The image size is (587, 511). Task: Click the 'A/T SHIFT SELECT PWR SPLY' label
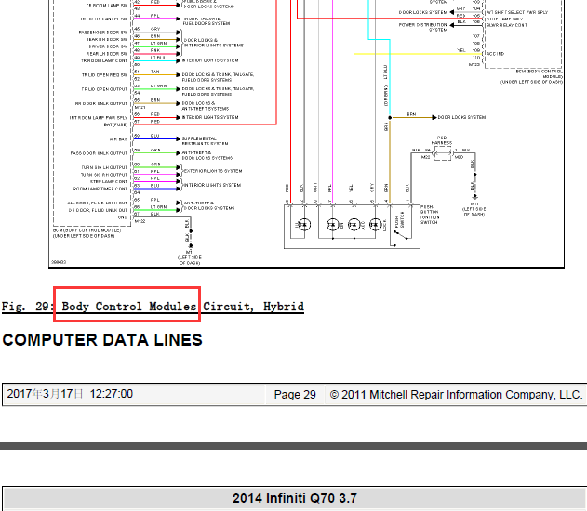516,12
